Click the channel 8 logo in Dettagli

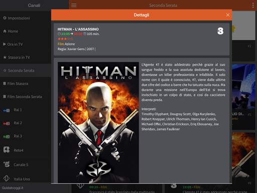220,31
